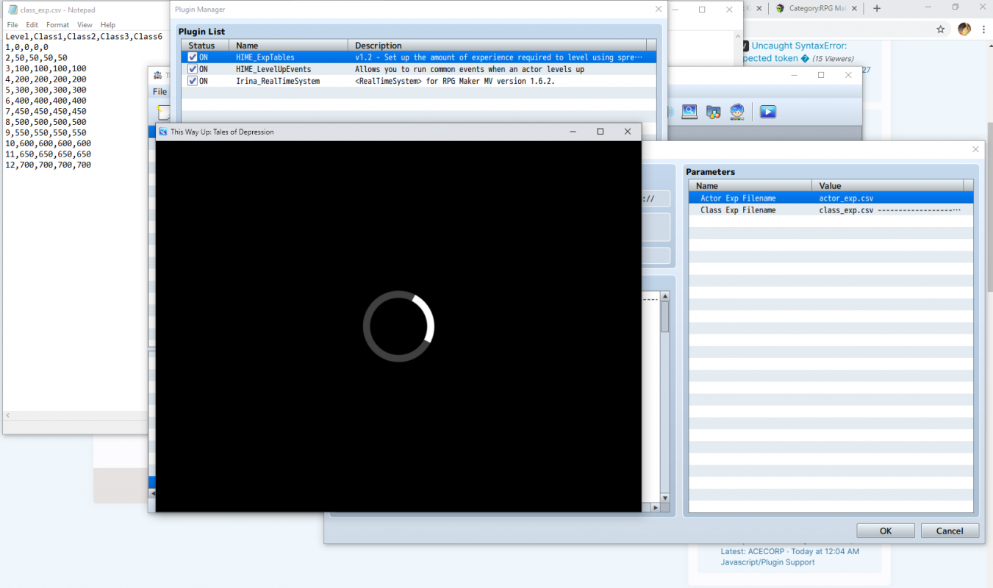Select the Actor Exp Filename parameter
The width and height of the screenshot is (993, 588).
pos(738,198)
